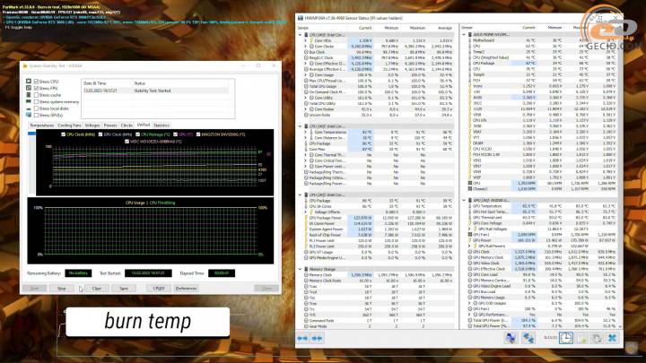Click Clear button in stability test

click(97, 288)
